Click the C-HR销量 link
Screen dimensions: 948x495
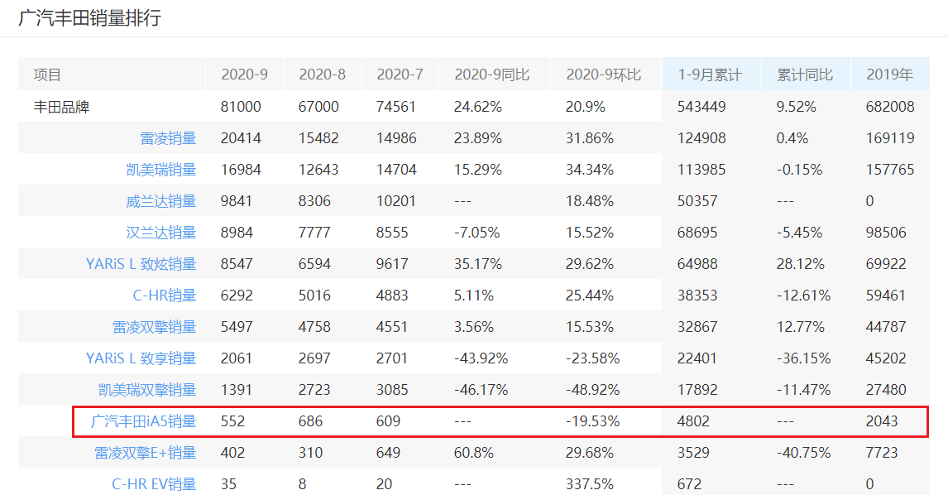click(x=165, y=296)
